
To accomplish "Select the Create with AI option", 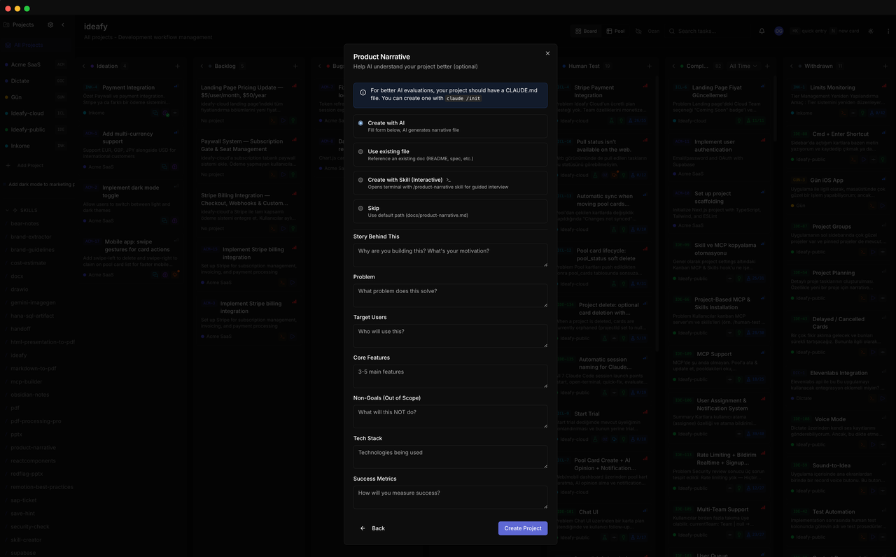I will pos(360,123).
